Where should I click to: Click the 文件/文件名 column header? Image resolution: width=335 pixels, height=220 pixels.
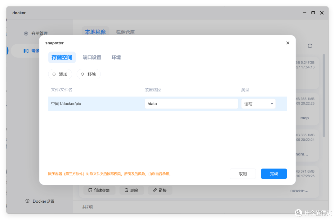[61, 90]
